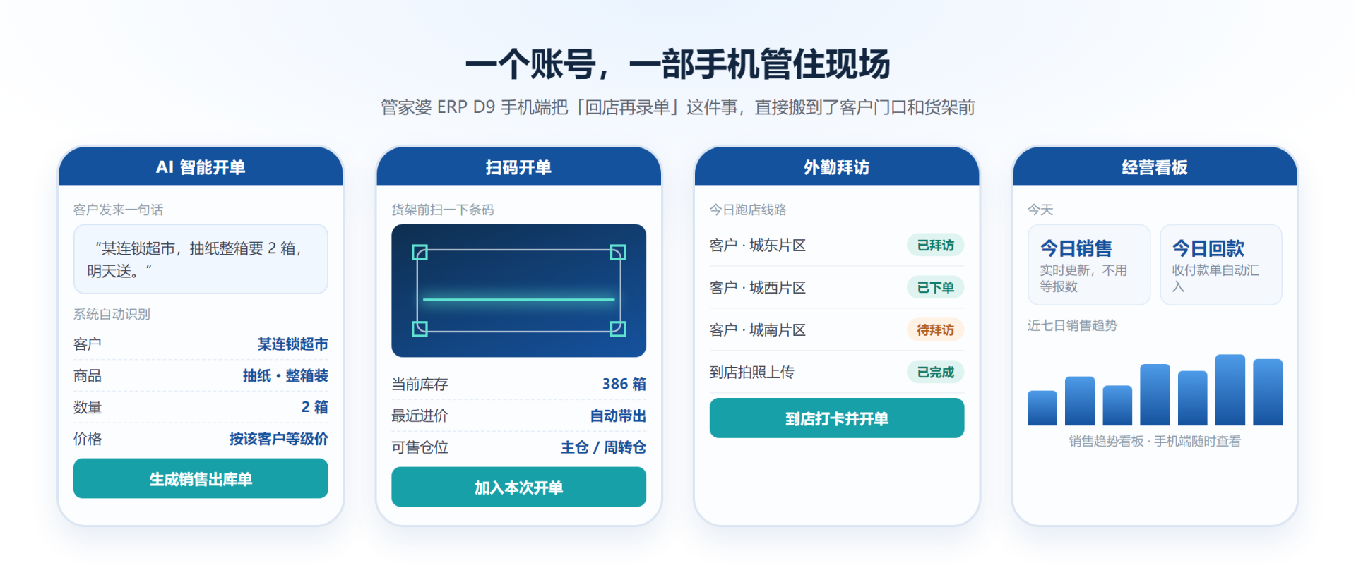The image size is (1356, 587).
Task: Click the customer message quote box
Action: click(201, 259)
